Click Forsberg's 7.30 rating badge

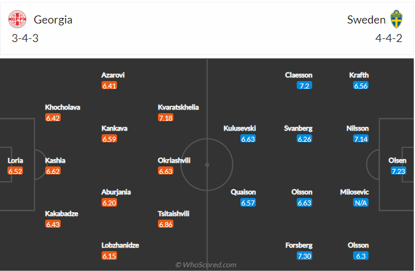point(304,256)
